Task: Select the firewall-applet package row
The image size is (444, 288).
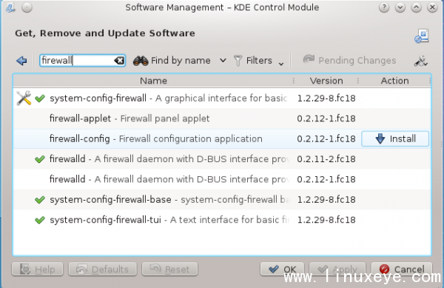Action: [x=222, y=118]
